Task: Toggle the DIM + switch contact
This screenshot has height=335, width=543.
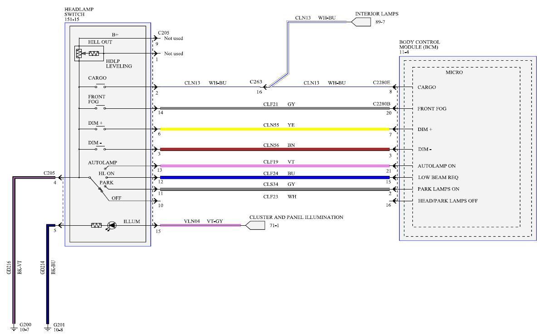Action: (x=100, y=129)
